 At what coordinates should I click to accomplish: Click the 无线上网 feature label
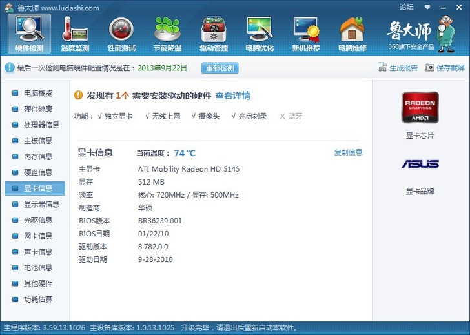[166, 116]
